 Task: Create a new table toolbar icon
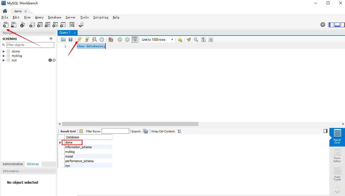40,25
